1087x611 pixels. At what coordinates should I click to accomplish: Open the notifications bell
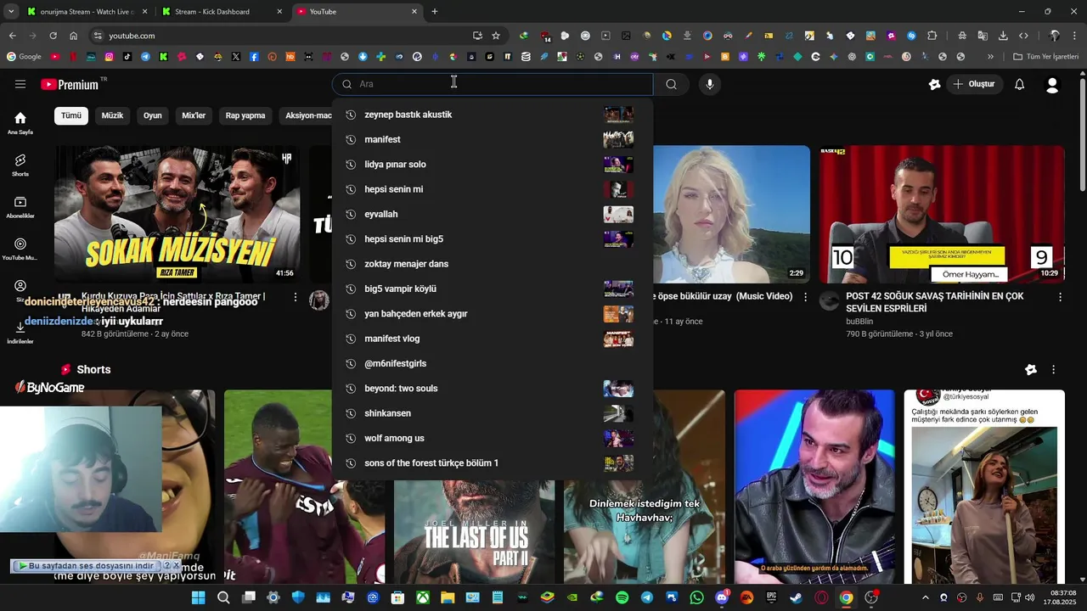click(x=1020, y=84)
